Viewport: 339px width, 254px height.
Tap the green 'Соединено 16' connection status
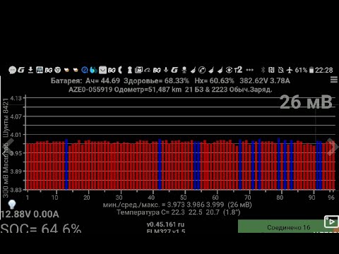tap(288, 226)
